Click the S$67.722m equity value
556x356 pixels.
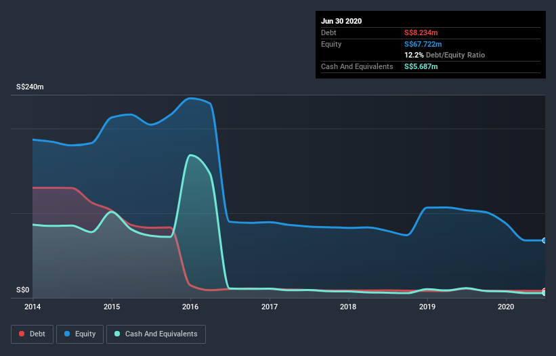423,44
